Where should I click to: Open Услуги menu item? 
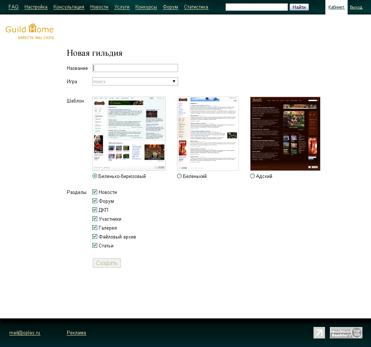pos(122,7)
